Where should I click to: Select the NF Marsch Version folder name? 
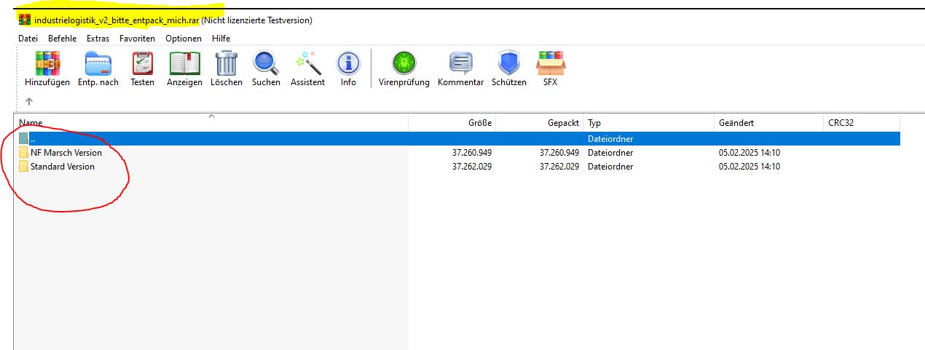click(x=66, y=153)
